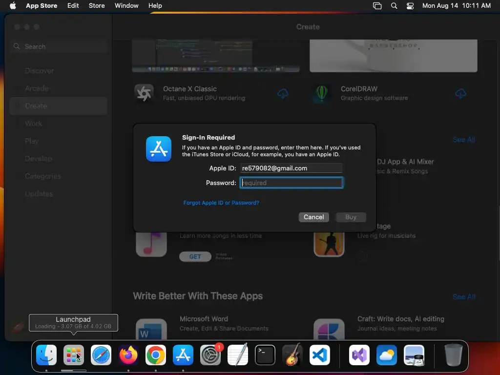Click the Craft app icon
500x375 pixels.
(x=329, y=329)
